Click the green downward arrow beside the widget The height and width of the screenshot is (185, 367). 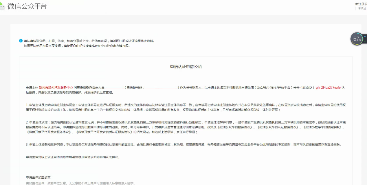click(365, 41)
